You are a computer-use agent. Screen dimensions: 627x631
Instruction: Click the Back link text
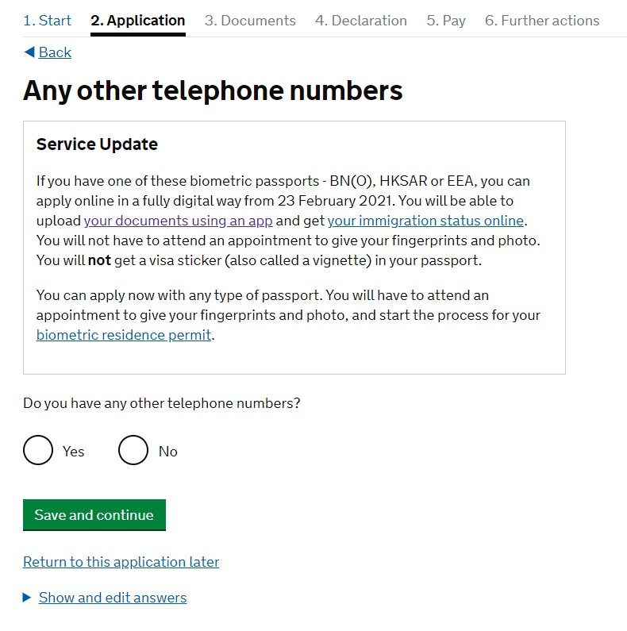click(x=55, y=52)
